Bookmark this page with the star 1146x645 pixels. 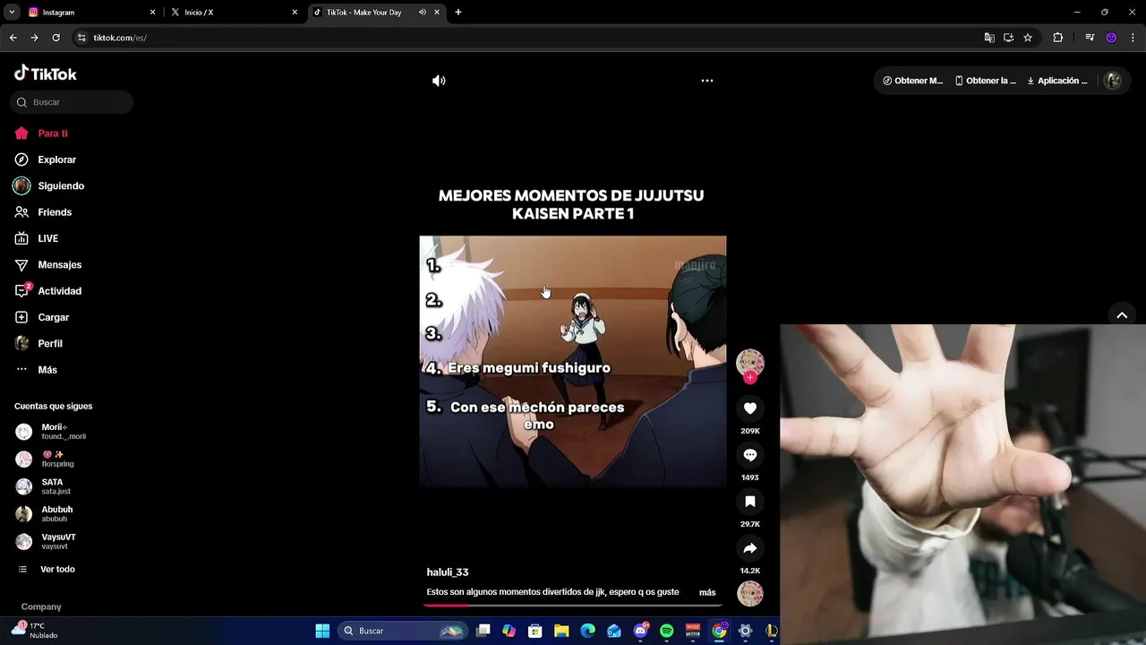coord(1028,38)
